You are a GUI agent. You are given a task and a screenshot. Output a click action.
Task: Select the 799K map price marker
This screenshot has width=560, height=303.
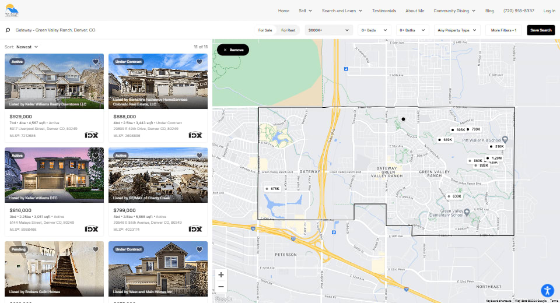(474, 129)
